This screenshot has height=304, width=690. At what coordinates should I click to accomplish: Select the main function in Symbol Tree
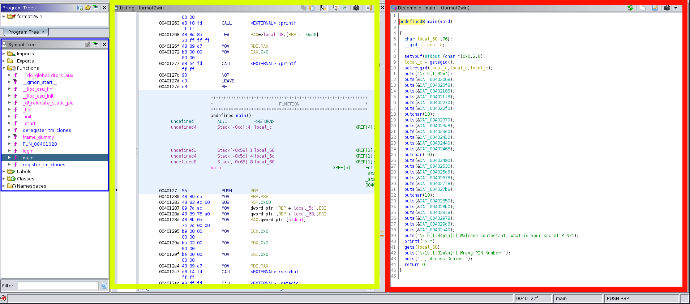tap(28, 158)
